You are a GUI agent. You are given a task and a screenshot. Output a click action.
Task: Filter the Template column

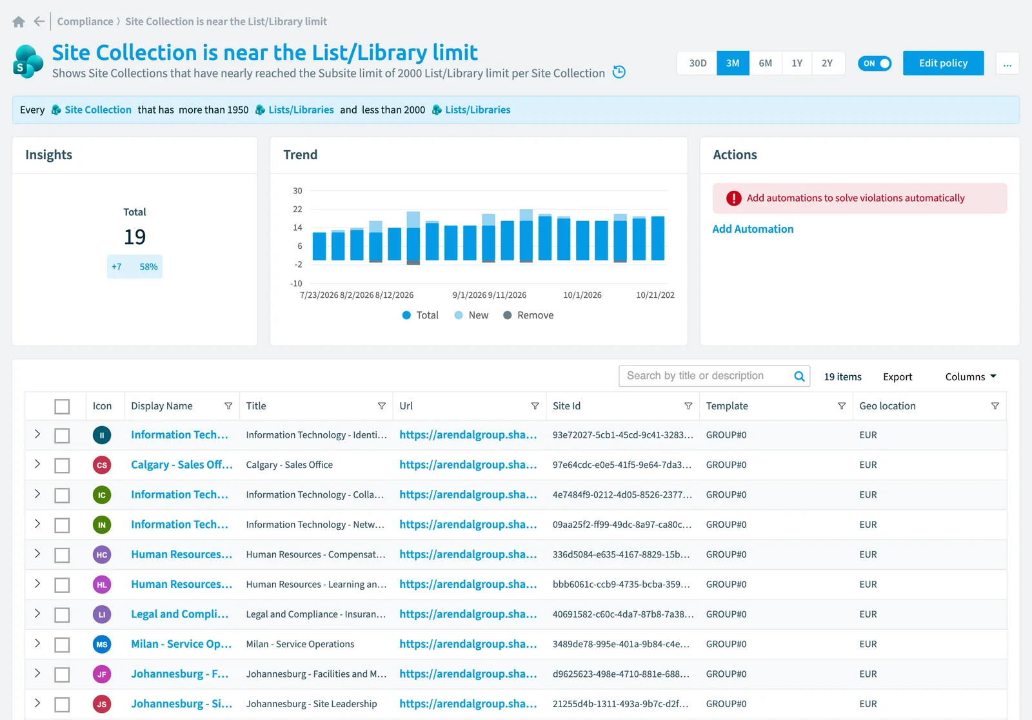coord(842,406)
